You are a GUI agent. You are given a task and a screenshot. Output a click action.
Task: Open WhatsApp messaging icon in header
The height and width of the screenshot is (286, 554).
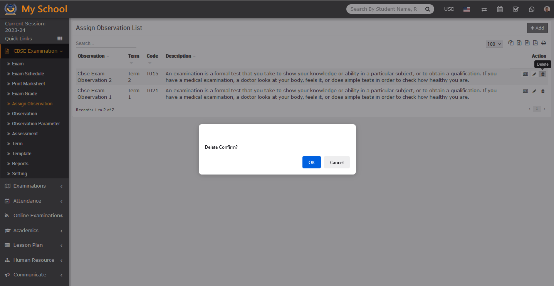(x=532, y=9)
